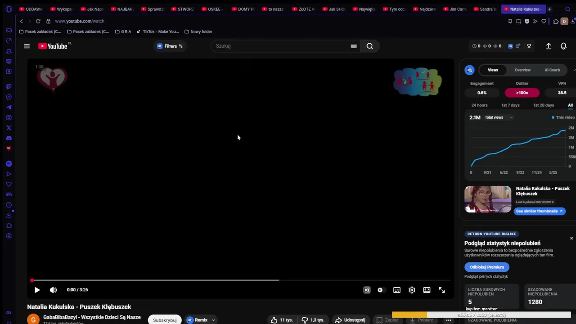Switch to the Sandra K tab
Image resolution: width=576 pixels, height=324 pixels.
coord(485,9)
